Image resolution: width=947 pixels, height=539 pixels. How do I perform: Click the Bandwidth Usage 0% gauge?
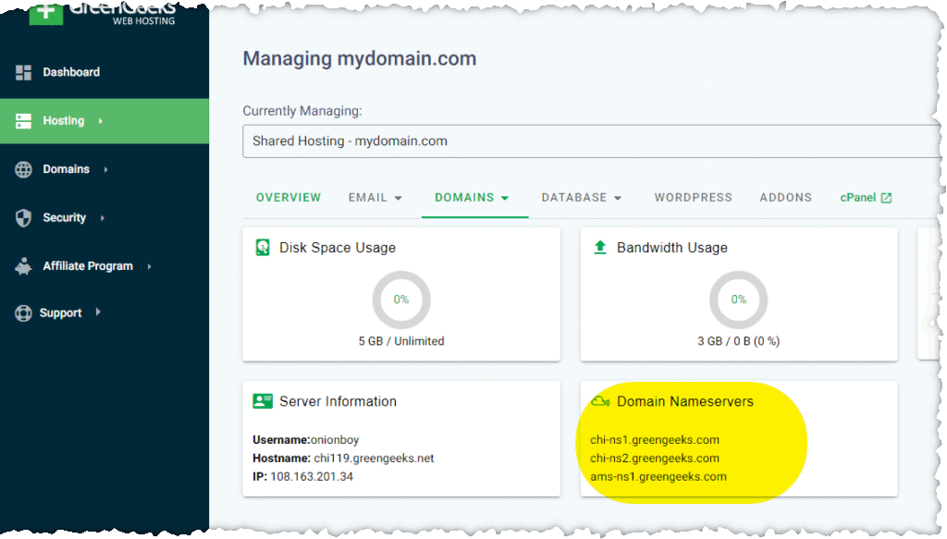(739, 300)
